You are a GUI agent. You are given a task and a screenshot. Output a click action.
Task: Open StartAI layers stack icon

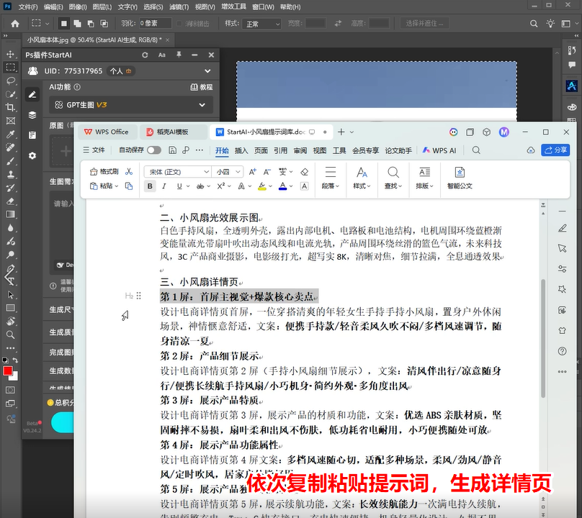point(32,115)
